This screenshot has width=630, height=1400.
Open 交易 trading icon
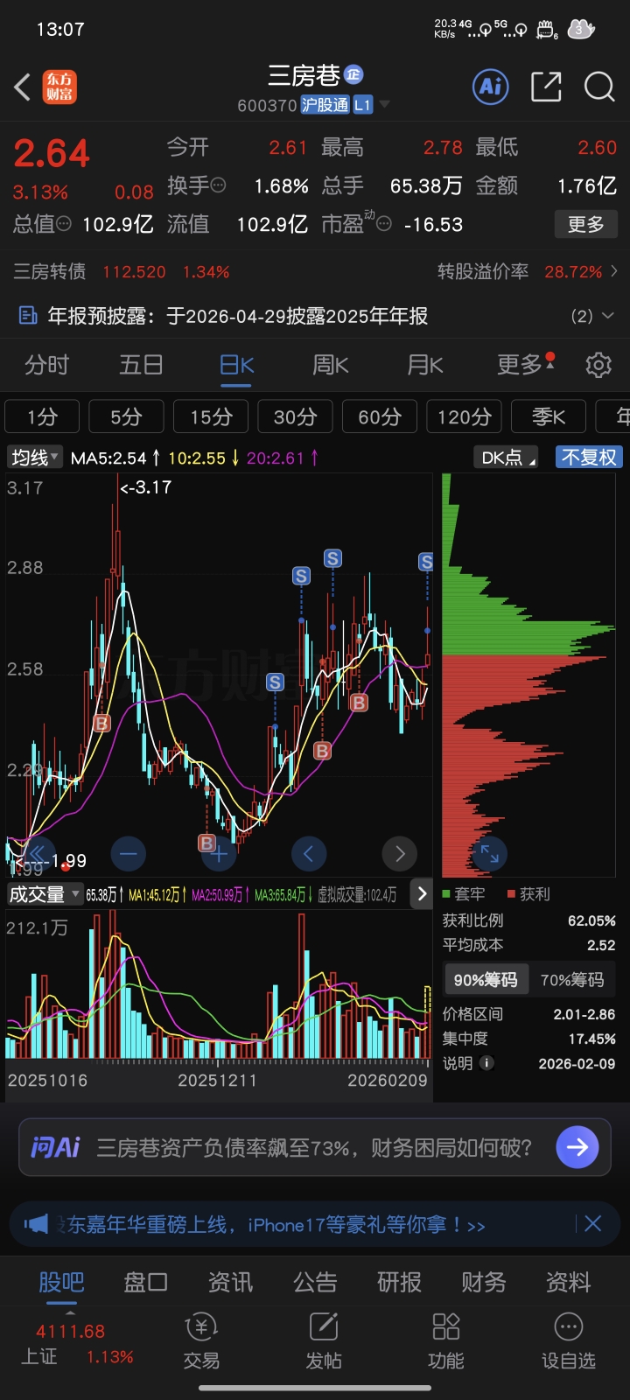coord(201,1341)
